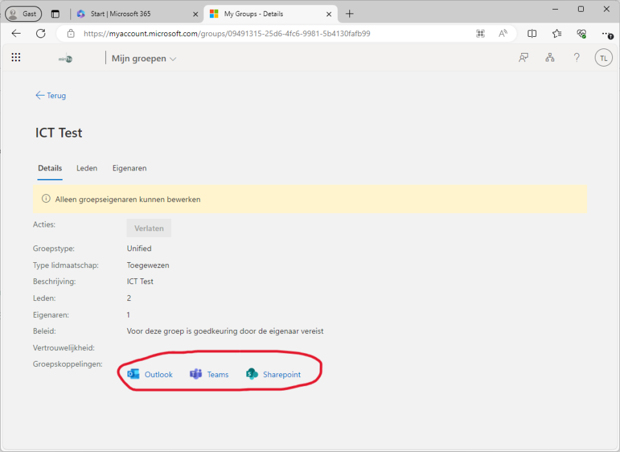Screen dimensions: 620x452
Task: Expand the Mijn groepen dropdown
Action: coord(144,59)
